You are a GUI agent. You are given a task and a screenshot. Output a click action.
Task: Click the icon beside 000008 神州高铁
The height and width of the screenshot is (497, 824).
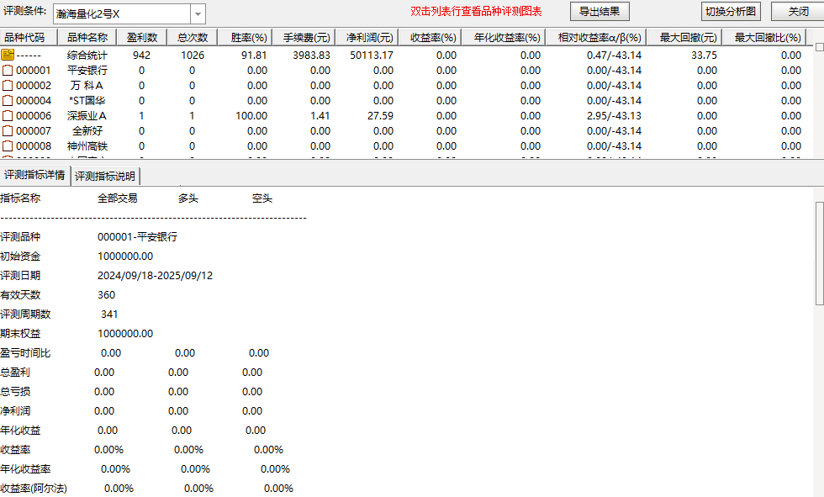(x=8, y=146)
